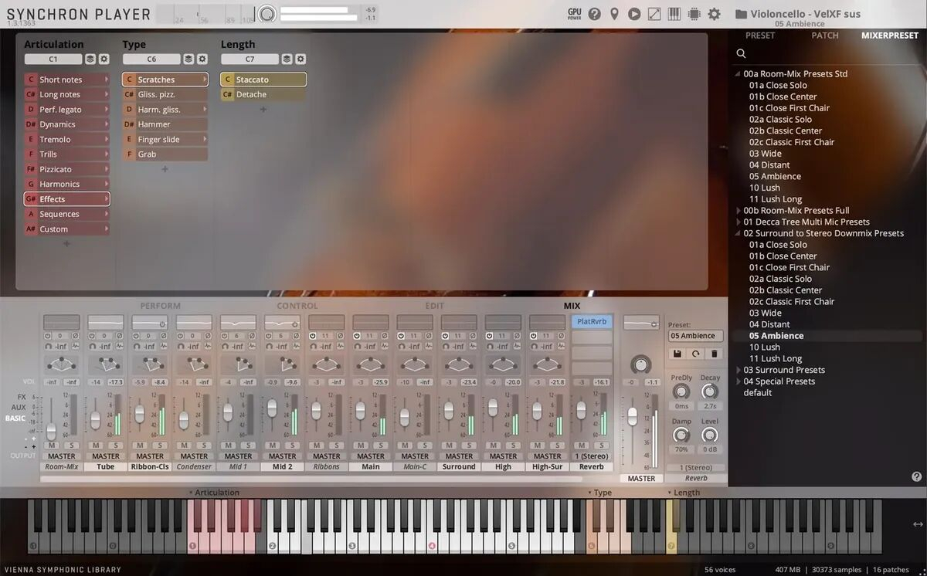Screen dimensions: 927x576
Task: Click the search magnifier in preset browser
Action: pyautogui.click(x=741, y=53)
